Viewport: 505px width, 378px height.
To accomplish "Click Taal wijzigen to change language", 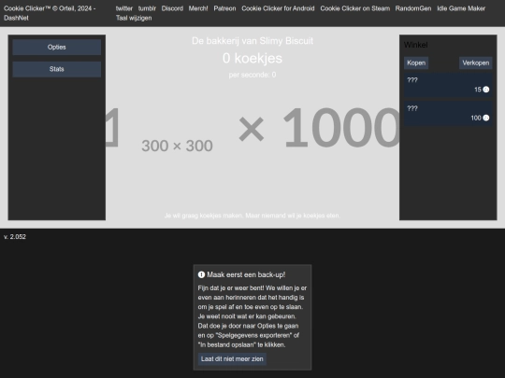I will [134, 18].
